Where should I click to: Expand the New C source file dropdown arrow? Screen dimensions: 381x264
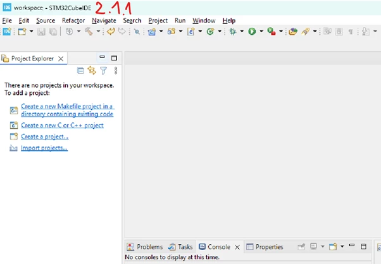[x=200, y=32]
